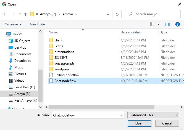Screen dimensions: 184x130
Task: Open Pictures in sidebar
Action: (17, 74)
